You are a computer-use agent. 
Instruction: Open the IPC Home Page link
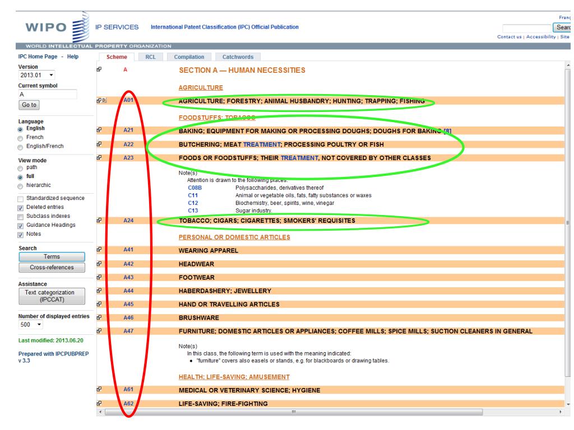click(x=38, y=57)
